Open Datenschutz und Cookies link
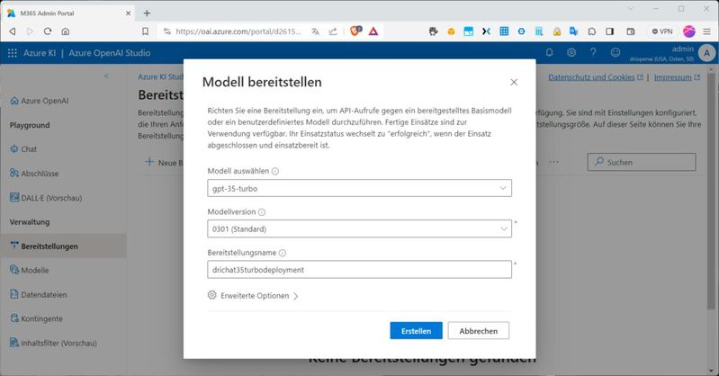 [x=595, y=77]
